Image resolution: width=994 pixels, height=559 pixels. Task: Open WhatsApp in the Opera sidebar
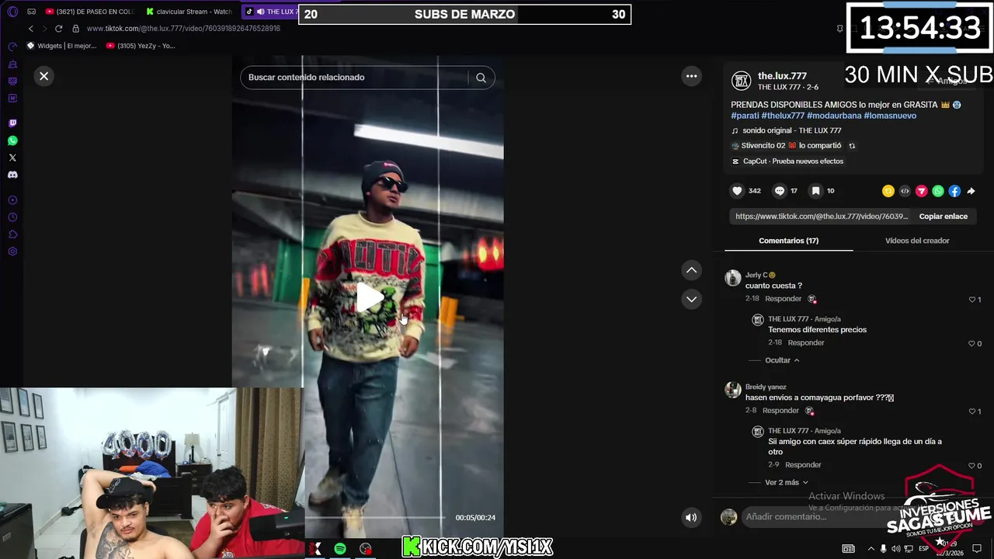12,141
